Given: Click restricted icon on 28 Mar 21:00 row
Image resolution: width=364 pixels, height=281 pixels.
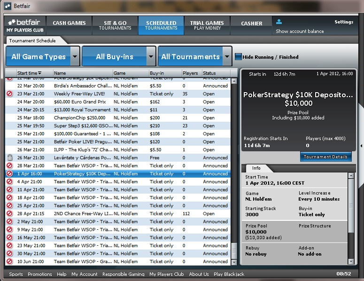Looking at the screenshot, I should [x=9, y=165].
